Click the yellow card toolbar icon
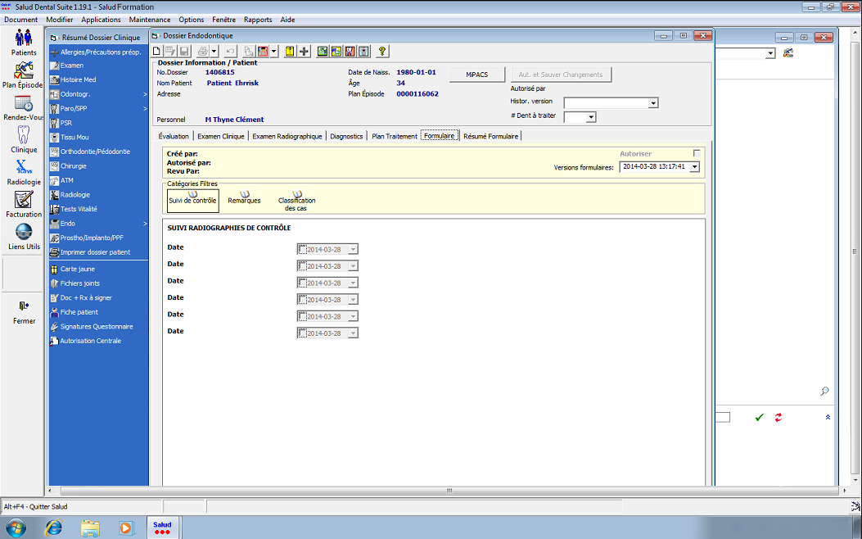The image size is (862, 539). (290, 51)
